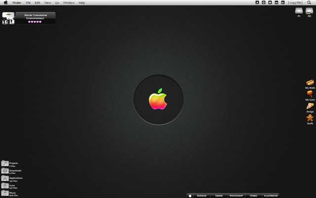
Task: Click the pink hearts rating in music widget
Action: pos(35,22)
